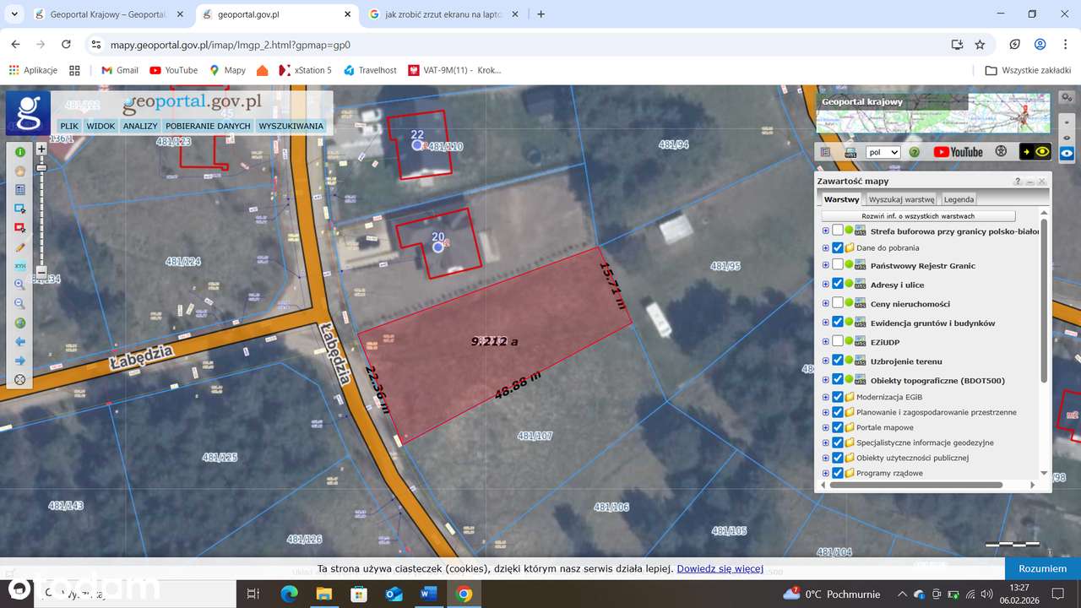This screenshot has width=1081, height=608.
Task: Select the pencil drawing tool
Action: pyautogui.click(x=20, y=247)
